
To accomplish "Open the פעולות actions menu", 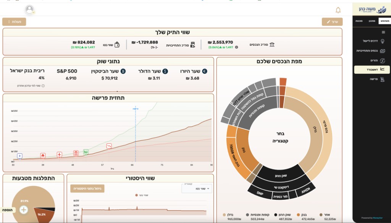I will (x=14, y=22).
